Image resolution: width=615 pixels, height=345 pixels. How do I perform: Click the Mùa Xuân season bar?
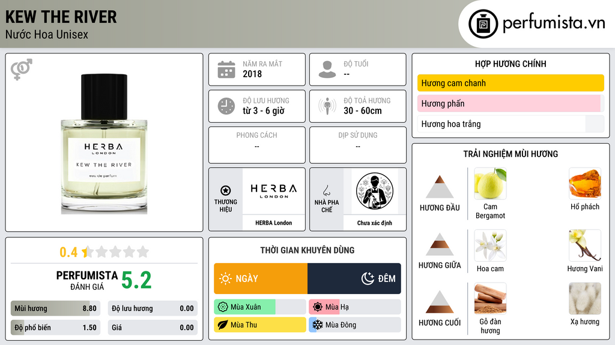pyautogui.click(x=260, y=307)
